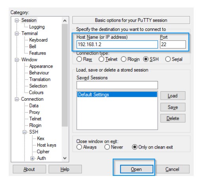Collapse the Connection tree node
The width and height of the screenshot is (202, 181).
pyautogui.click(x=17, y=99)
